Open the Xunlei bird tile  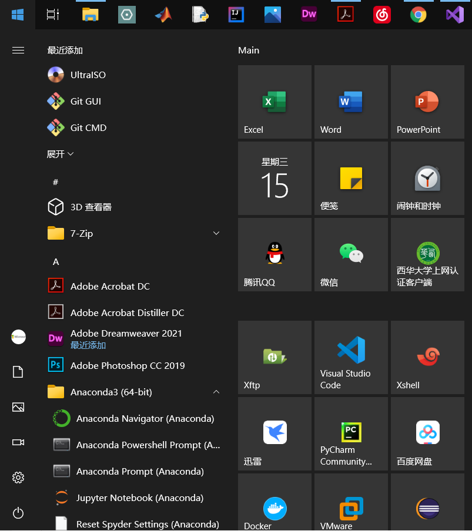(275, 434)
